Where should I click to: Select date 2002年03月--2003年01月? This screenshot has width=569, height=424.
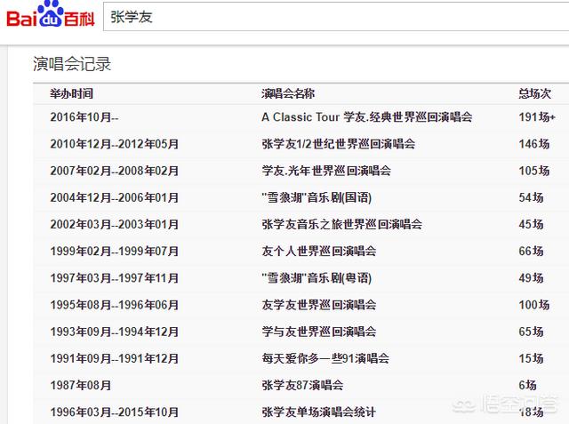pos(115,225)
